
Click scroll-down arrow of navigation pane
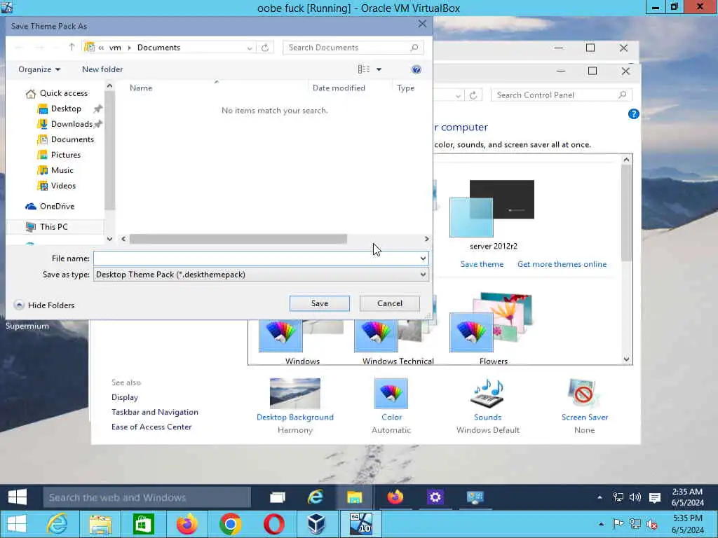click(x=109, y=239)
